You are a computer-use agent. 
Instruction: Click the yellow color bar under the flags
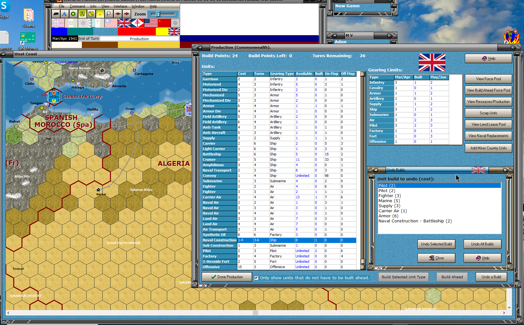pos(162,32)
